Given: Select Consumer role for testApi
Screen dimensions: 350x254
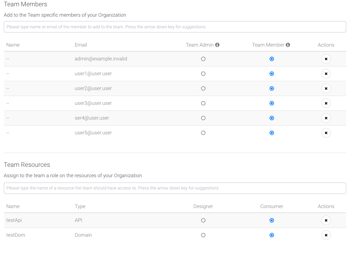Looking at the screenshot, I should (x=272, y=220).
